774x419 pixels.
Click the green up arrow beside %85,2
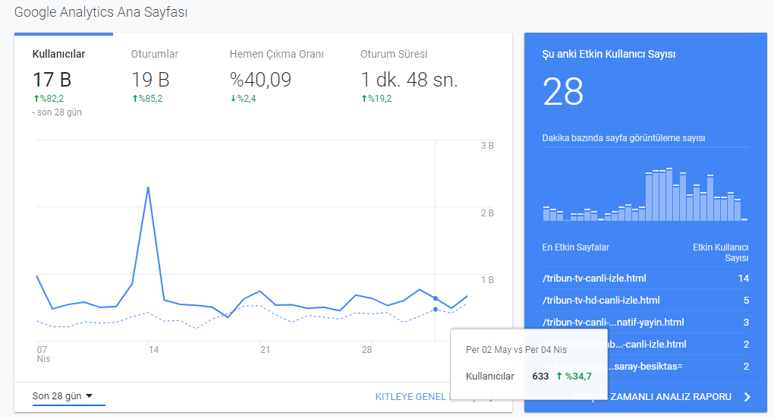(135, 99)
